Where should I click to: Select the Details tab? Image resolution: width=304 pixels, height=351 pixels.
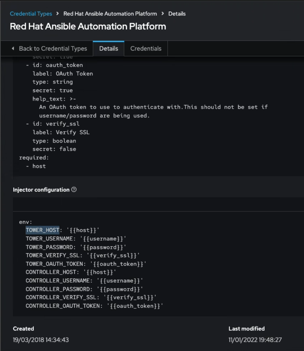pos(108,49)
